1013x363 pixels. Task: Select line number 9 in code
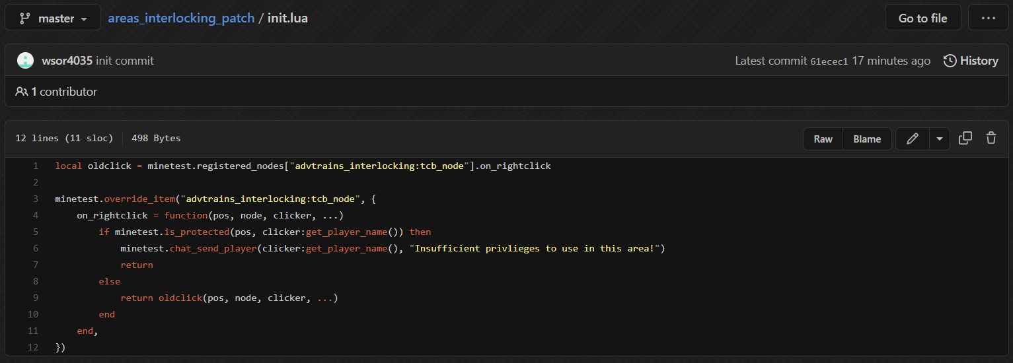[x=35, y=298]
